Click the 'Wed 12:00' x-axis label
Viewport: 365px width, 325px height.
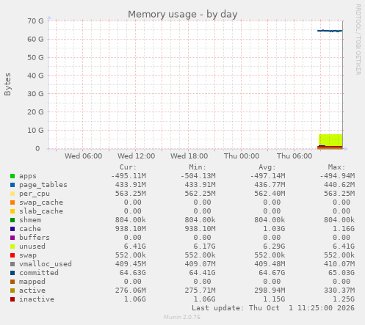(136, 156)
